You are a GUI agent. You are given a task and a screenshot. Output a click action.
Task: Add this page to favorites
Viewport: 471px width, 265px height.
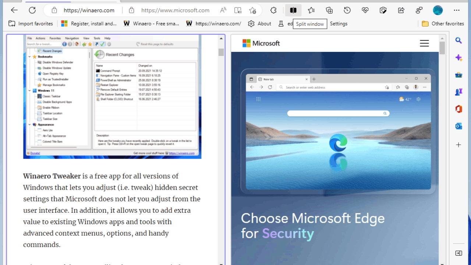pyautogui.click(x=252, y=10)
